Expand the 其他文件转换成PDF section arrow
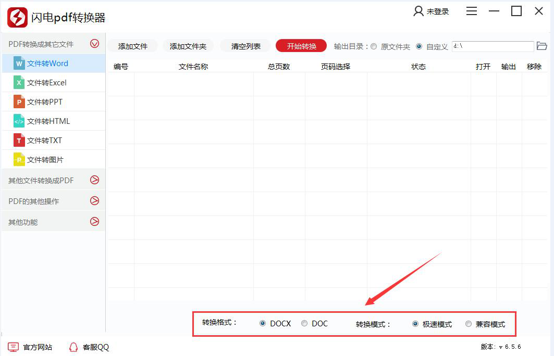Screen dimensions: 554x356 [x=94, y=180]
